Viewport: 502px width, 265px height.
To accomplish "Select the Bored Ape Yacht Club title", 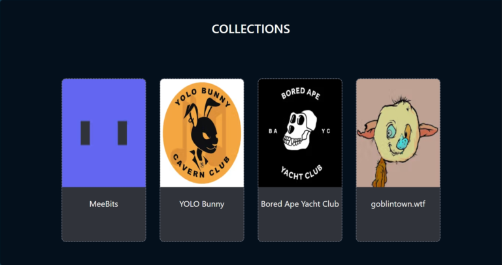I will [300, 204].
